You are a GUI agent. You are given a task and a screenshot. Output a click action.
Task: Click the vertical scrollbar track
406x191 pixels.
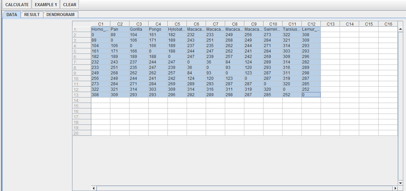[400, 105]
